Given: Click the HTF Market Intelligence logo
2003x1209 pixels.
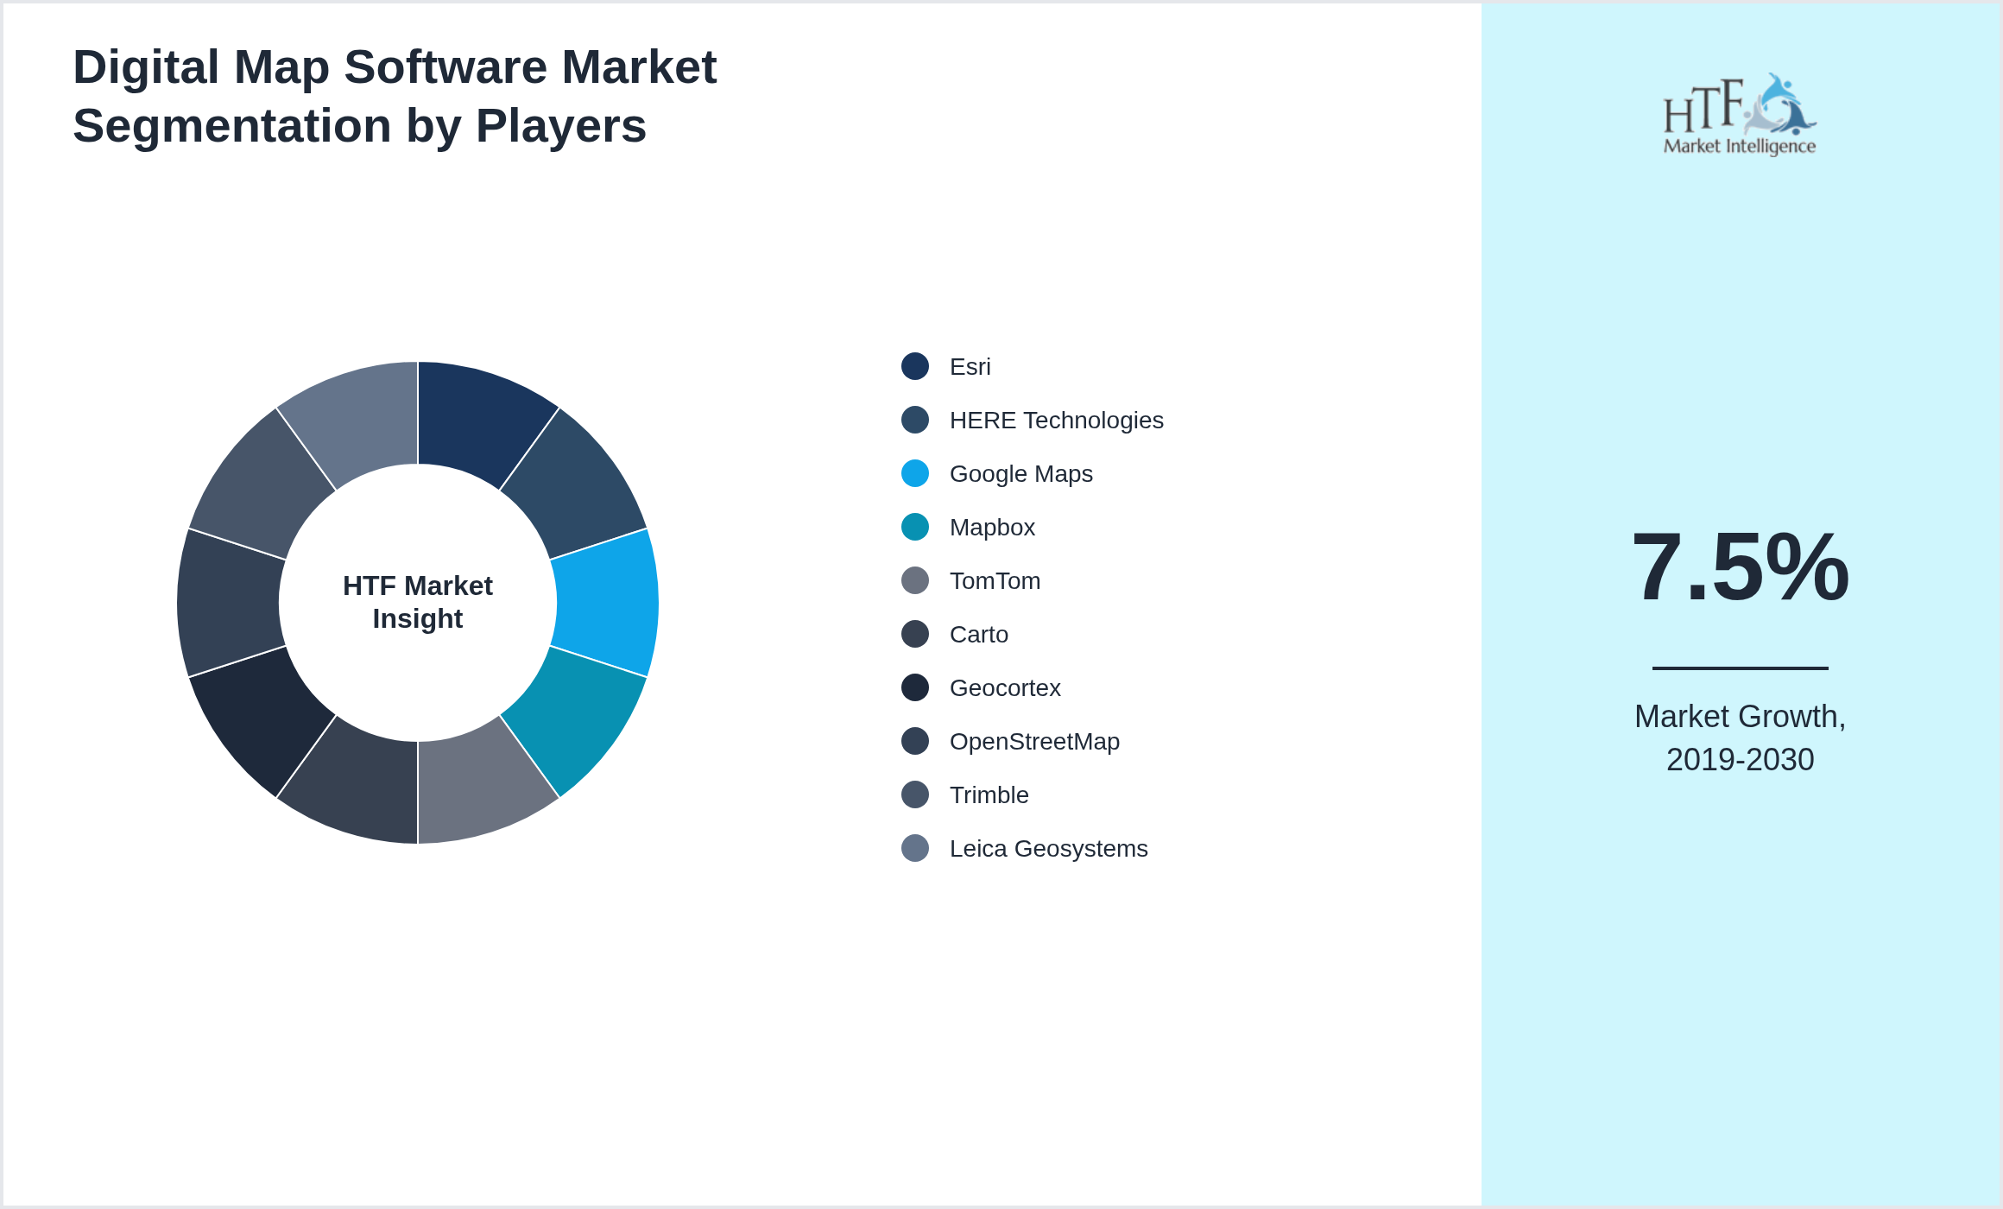Looking at the screenshot, I should tap(1740, 117).
